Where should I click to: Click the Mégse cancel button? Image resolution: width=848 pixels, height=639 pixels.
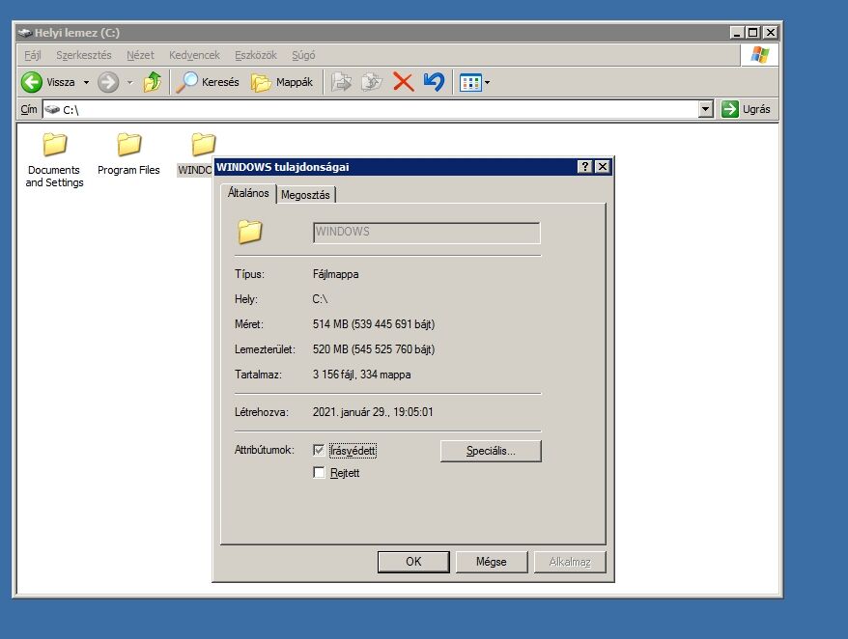(491, 562)
